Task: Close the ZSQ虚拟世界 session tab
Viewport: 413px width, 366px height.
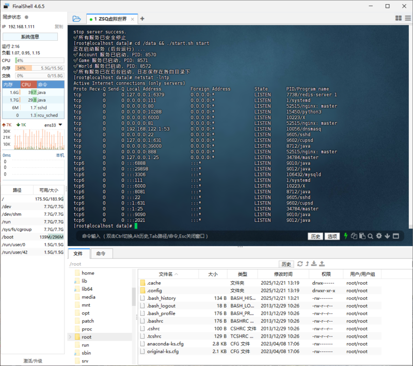Action: tap(132, 19)
